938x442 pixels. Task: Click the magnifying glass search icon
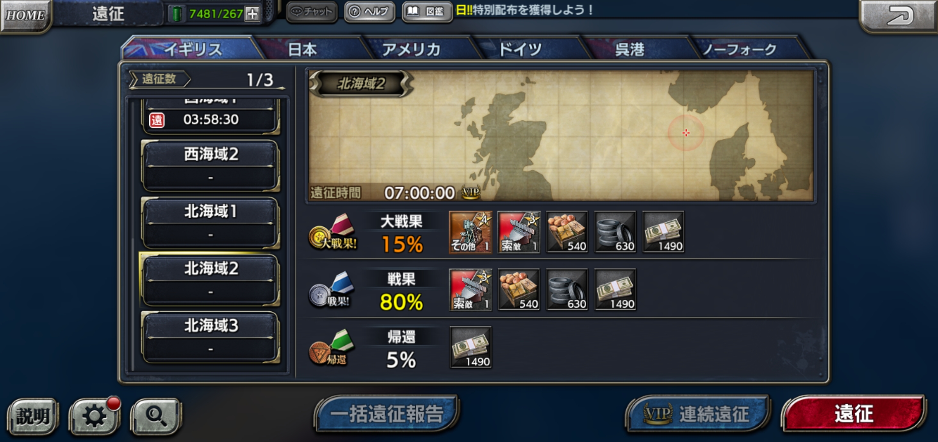[156, 416]
